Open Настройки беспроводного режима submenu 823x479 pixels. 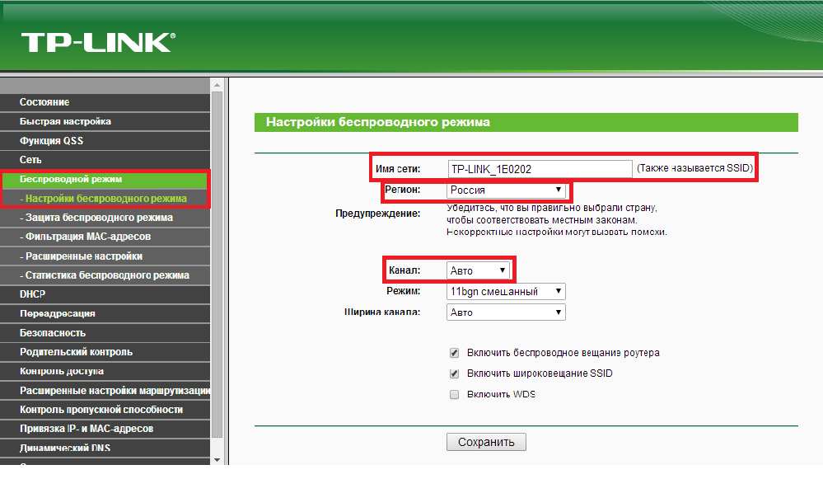coord(105,199)
